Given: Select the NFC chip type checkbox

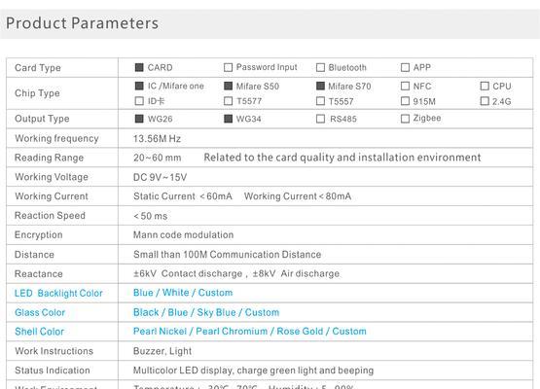Looking at the screenshot, I should point(405,86).
